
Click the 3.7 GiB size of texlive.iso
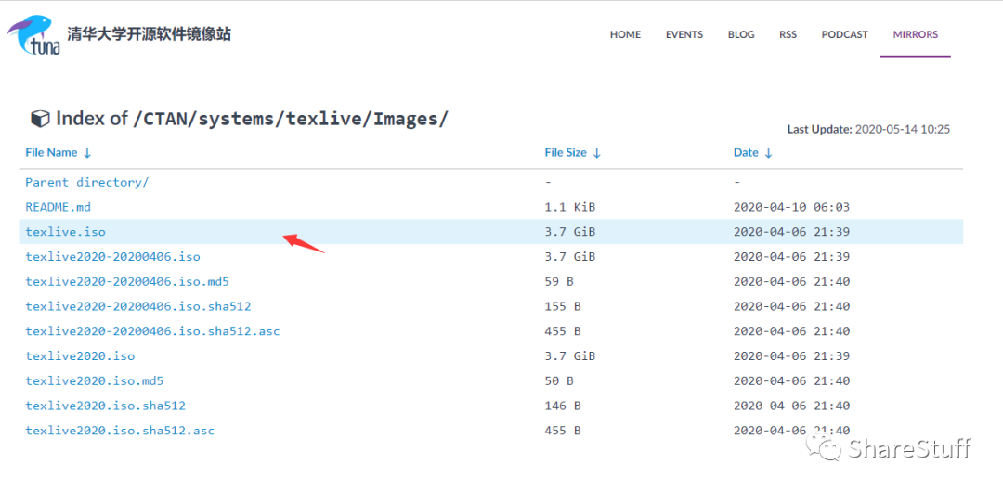coord(570,232)
